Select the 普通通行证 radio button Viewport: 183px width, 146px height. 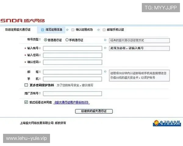(x=45, y=40)
